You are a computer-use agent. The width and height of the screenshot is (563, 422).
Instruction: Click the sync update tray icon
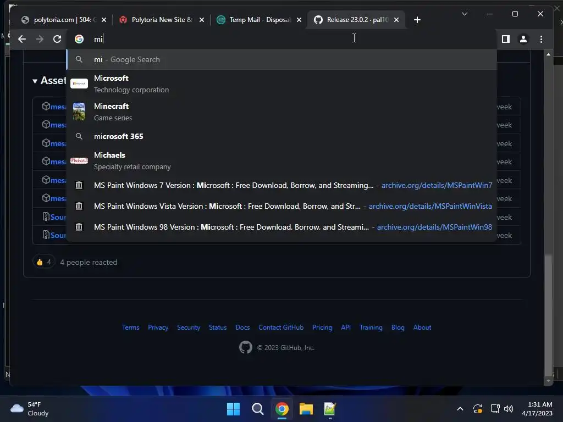coord(478,409)
